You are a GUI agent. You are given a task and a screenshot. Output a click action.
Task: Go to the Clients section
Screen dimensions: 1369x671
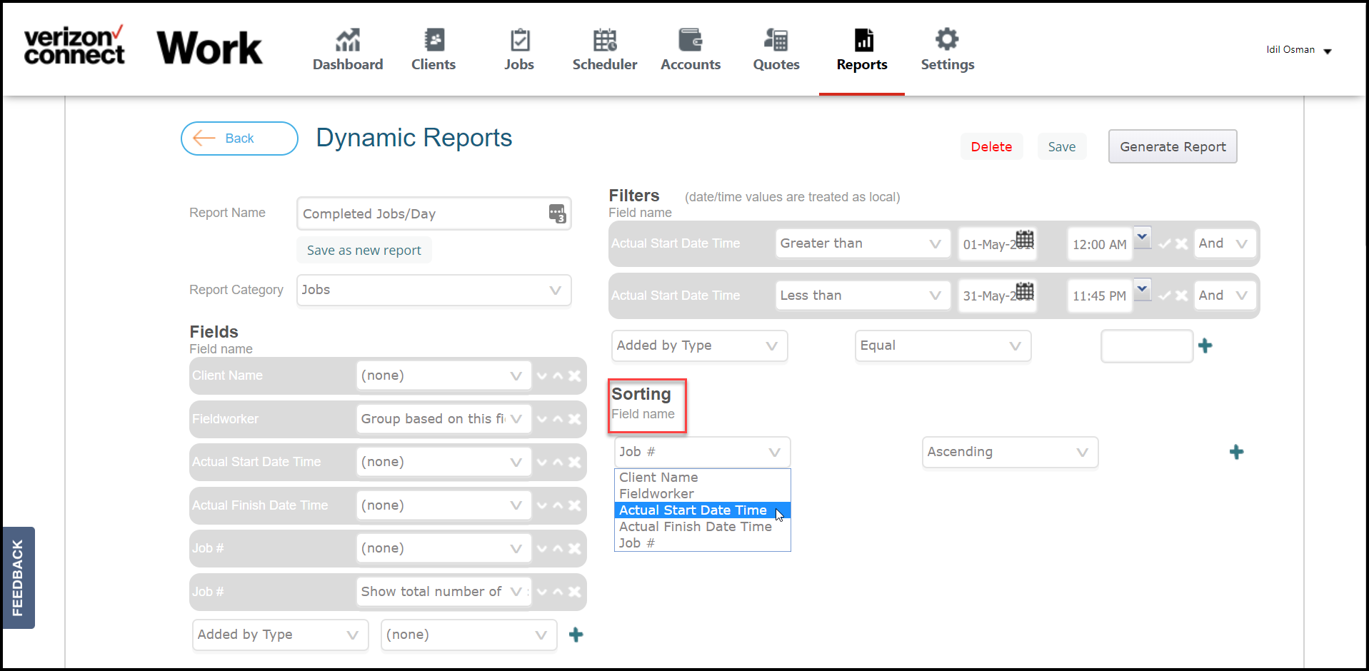pyautogui.click(x=433, y=50)
